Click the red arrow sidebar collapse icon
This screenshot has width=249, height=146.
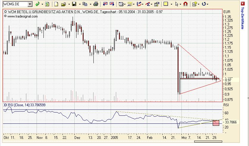pos(242,4)
